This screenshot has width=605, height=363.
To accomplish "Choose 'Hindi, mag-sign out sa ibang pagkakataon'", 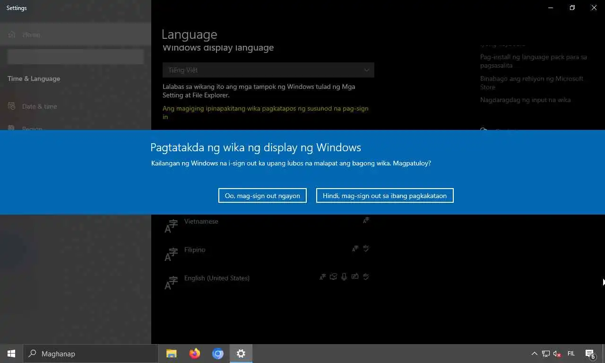I will pyautogui.click(x=385, y=196).
